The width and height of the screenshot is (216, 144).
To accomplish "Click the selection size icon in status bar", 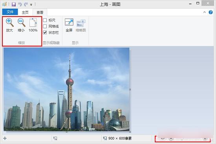I will point(55,138).
